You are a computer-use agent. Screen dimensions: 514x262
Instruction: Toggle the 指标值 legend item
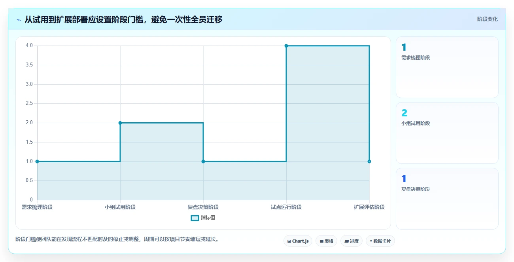tap(203, 218)
